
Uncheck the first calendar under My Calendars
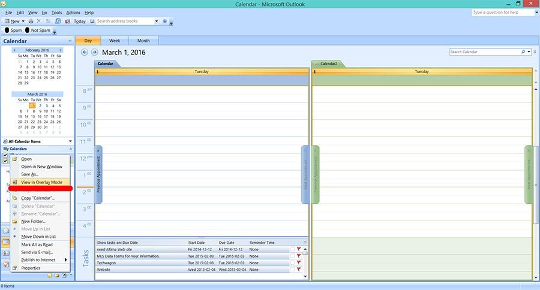pyautogui.click(x=5, y=155)
